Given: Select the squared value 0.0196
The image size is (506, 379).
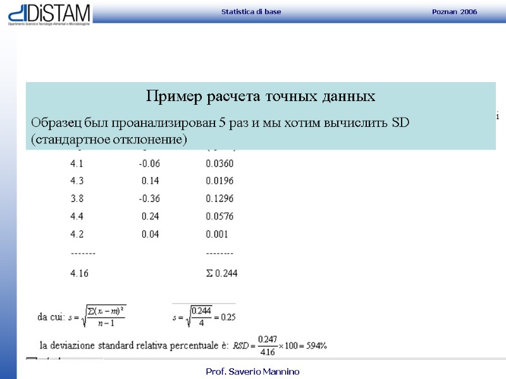Looking at the screenshot, I should coord(219,181).
